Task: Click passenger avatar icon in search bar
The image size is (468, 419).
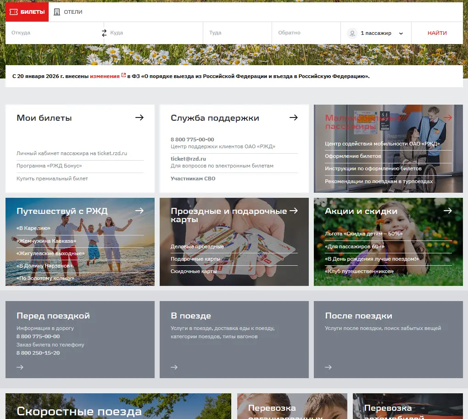Action: pos(352,33)
